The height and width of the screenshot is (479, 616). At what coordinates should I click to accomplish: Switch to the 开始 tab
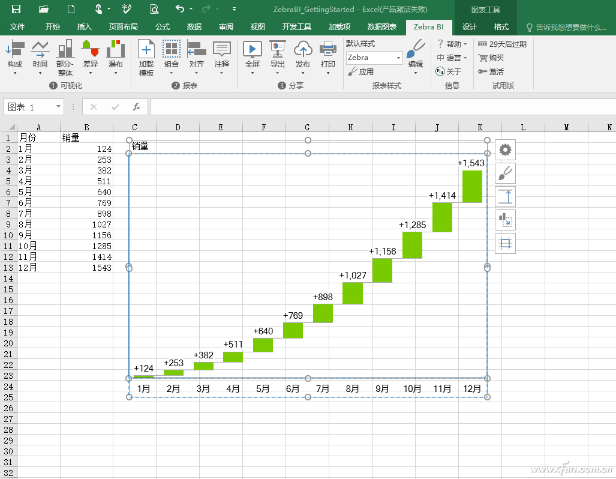pos(53,27)
